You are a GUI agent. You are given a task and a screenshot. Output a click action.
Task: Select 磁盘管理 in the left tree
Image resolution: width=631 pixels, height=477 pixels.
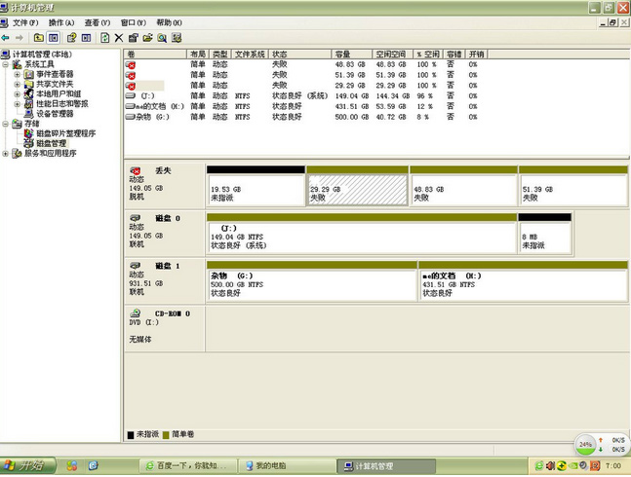[x=52, y=143]
